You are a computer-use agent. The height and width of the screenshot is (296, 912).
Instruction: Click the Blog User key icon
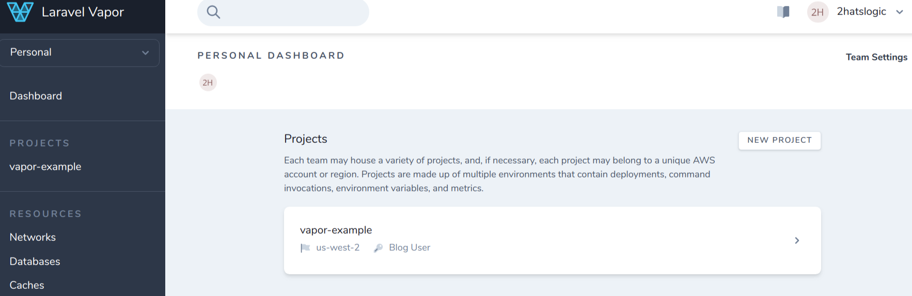pos(378,248)
